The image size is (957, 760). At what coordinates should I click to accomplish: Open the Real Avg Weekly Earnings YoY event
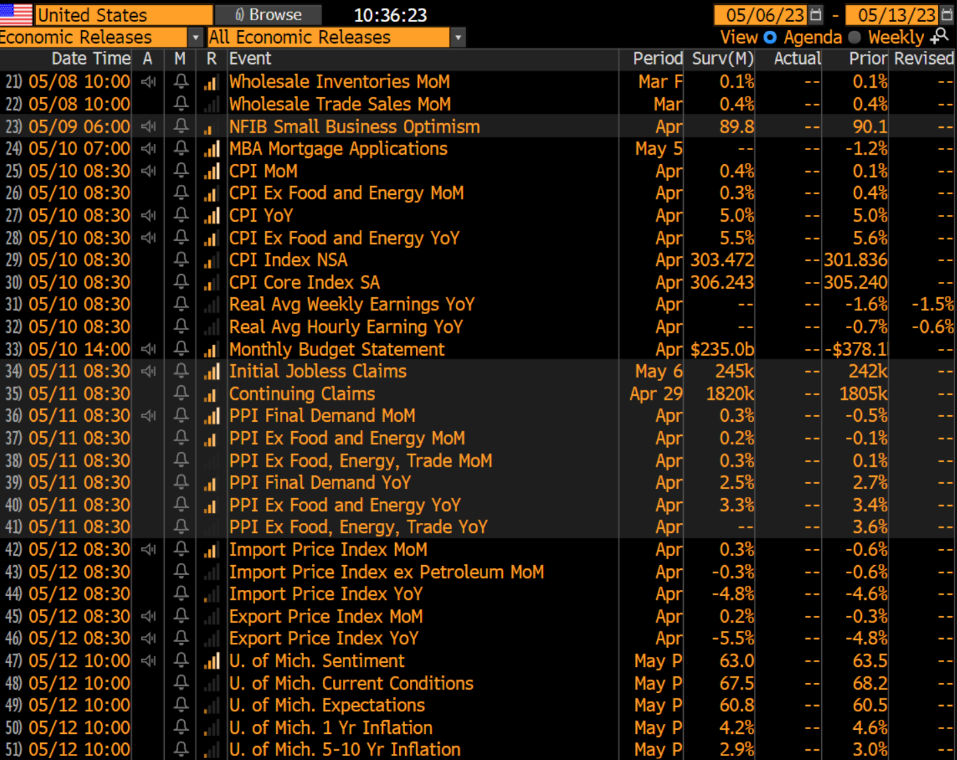point(352,305)
